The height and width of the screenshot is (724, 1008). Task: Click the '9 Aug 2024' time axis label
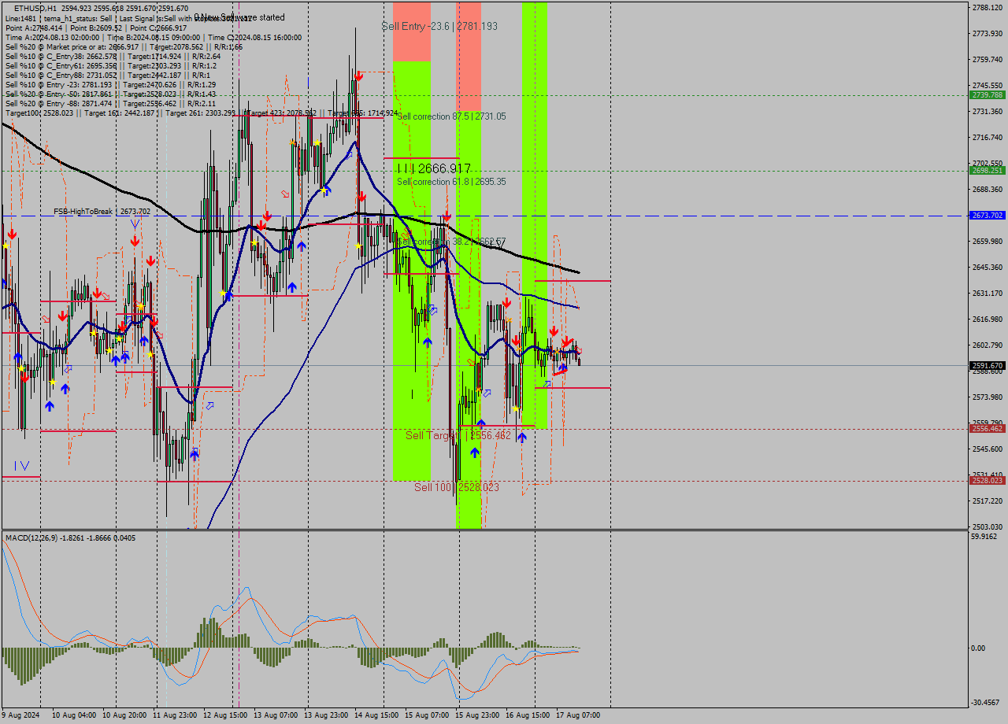click(x=21, y=715)
